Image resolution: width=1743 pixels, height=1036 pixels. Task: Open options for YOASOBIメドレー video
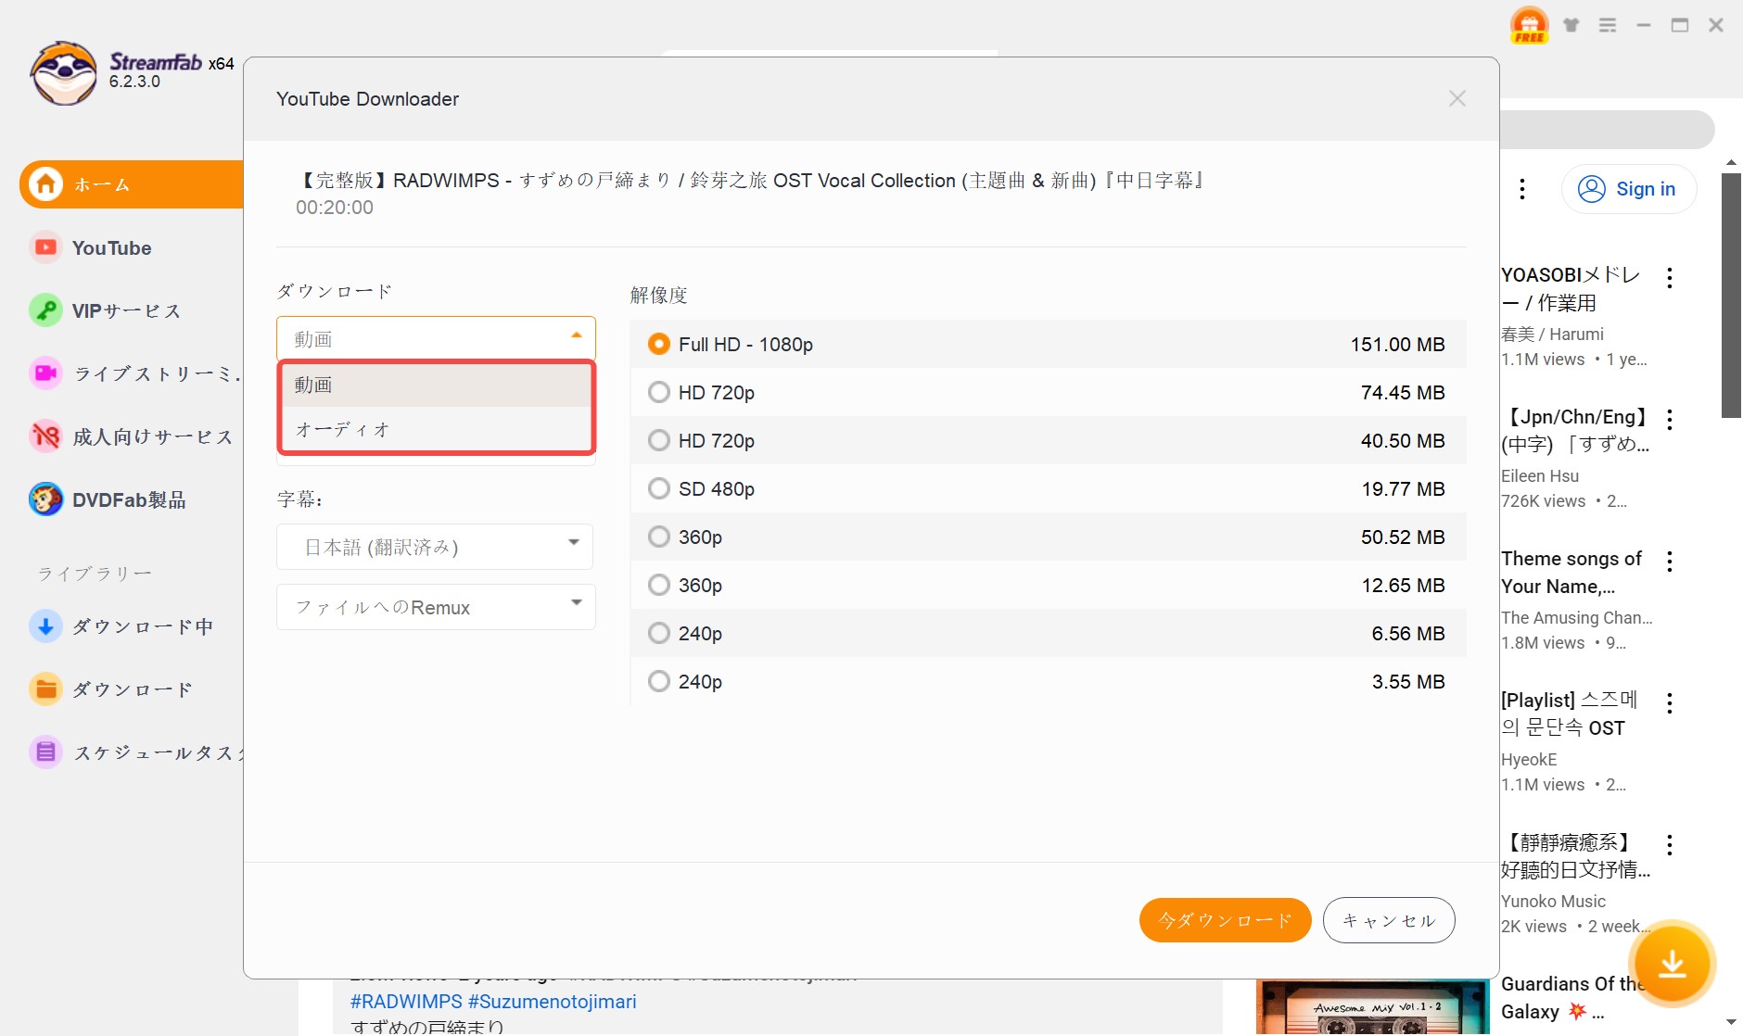(1670, 278)
